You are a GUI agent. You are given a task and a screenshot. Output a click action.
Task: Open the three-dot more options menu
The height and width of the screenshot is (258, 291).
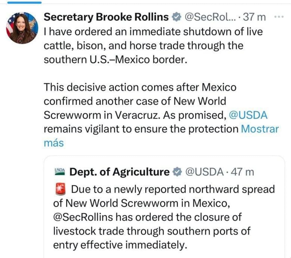click(x=279, y=17)
